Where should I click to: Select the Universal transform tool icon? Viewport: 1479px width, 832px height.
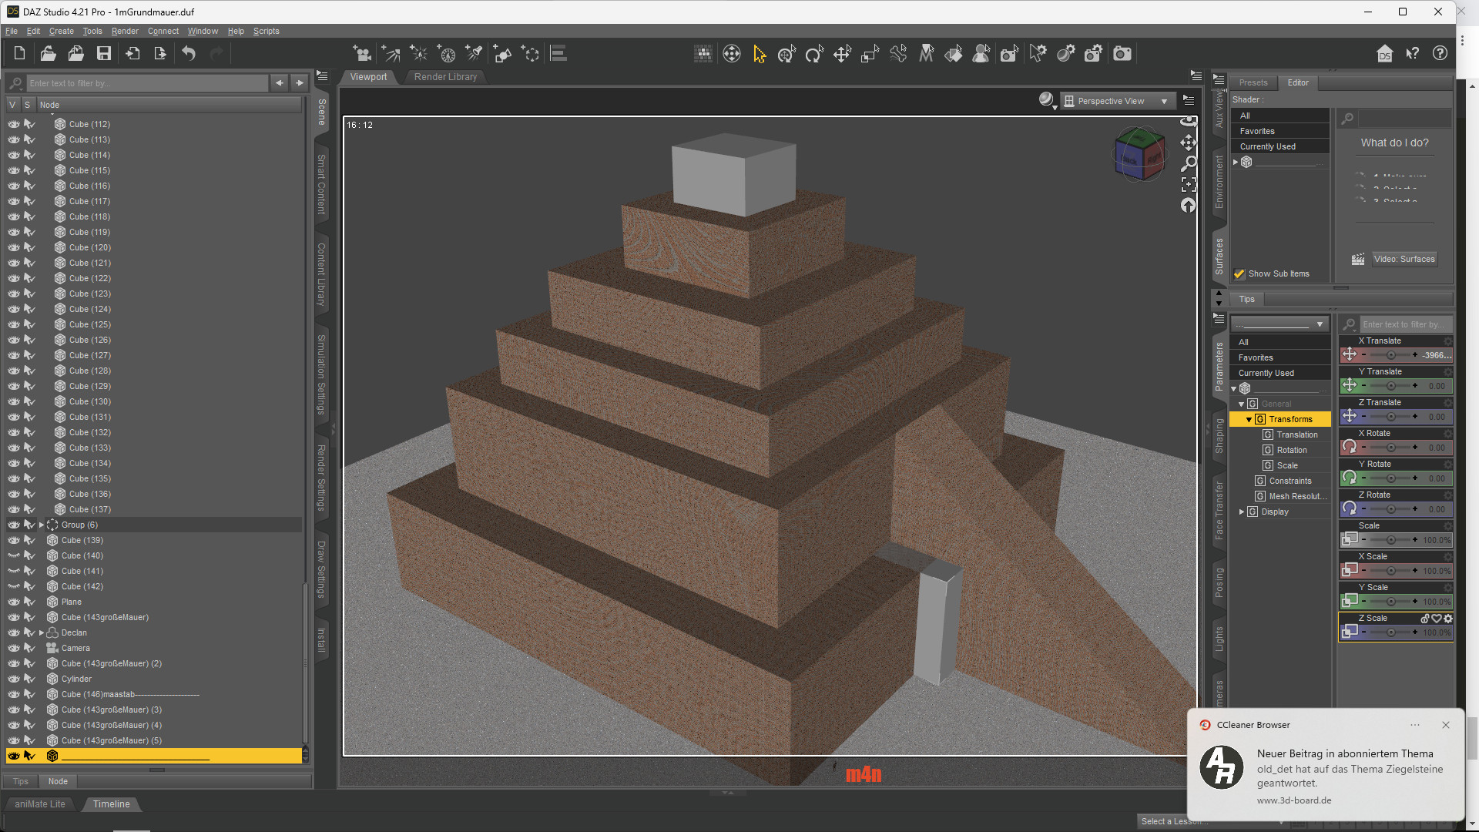[786, 54]
